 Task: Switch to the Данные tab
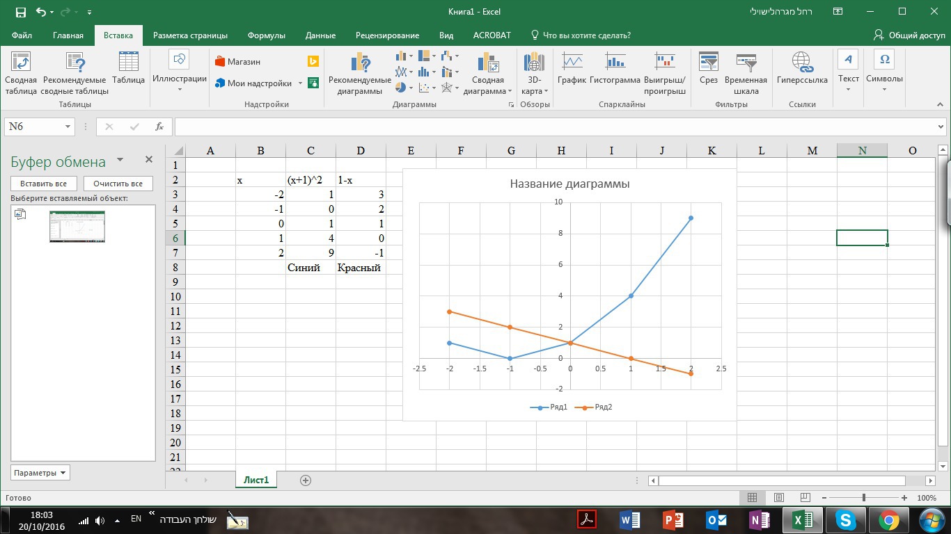pos(320,35)
